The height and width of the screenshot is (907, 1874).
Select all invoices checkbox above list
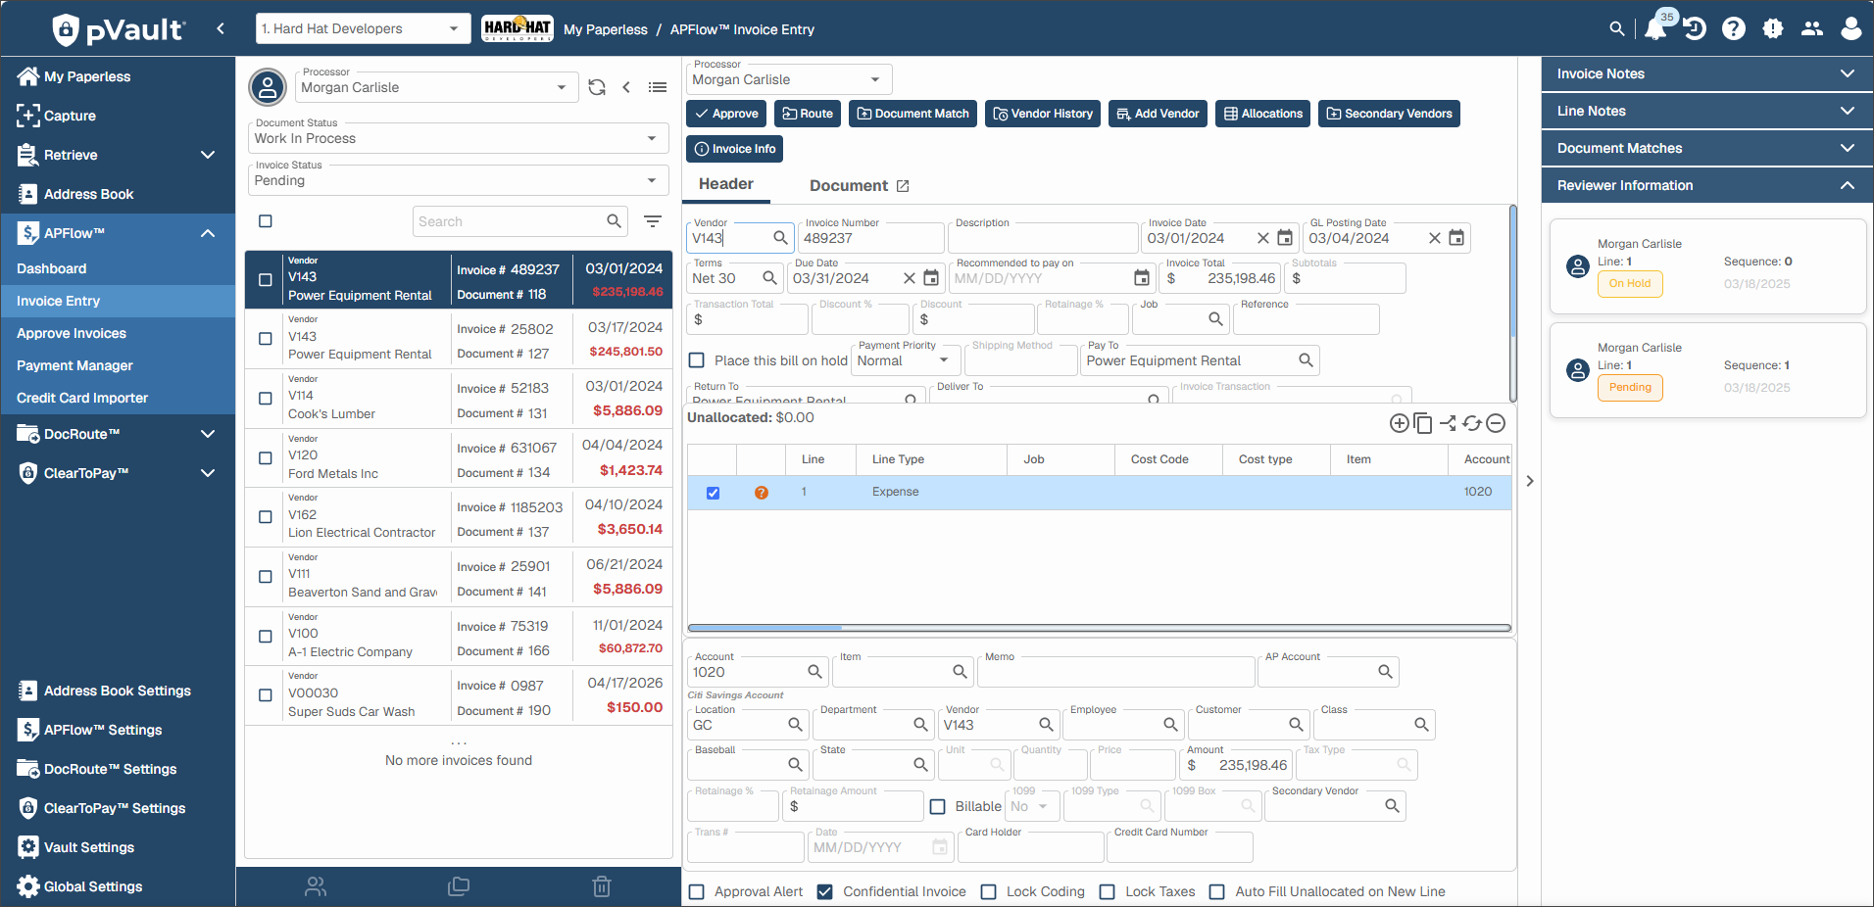(266, 221)
